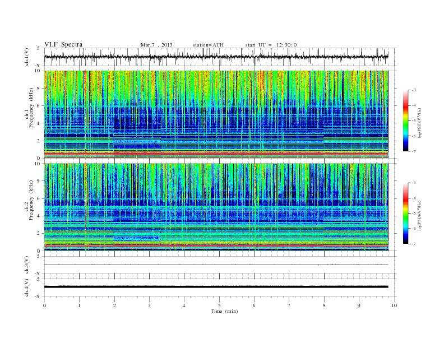Click time axis tick label "10" at bottom
Viewport: 444px width, 343px height.
tap(394, 305)
